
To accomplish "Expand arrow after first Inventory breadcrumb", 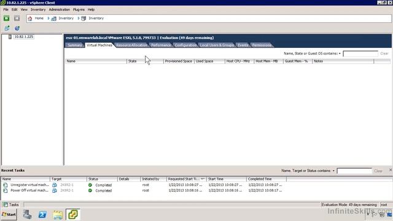I will (x=79, y=18).
